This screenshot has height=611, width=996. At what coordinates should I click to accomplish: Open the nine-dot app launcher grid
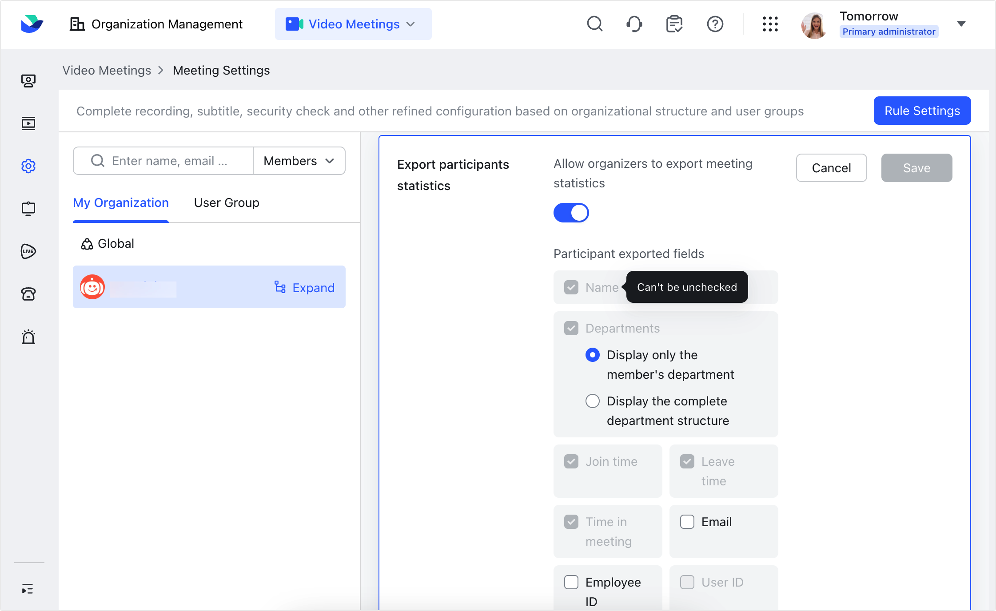point(770,24)
